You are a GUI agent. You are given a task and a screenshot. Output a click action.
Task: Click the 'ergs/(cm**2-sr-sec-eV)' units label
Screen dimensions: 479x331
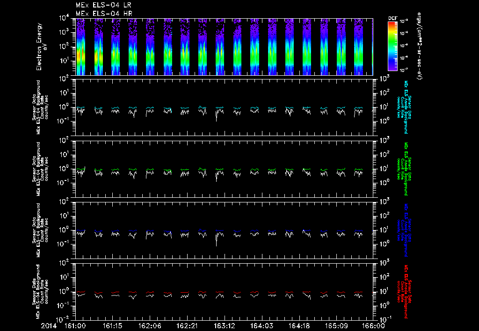(419, 46)
